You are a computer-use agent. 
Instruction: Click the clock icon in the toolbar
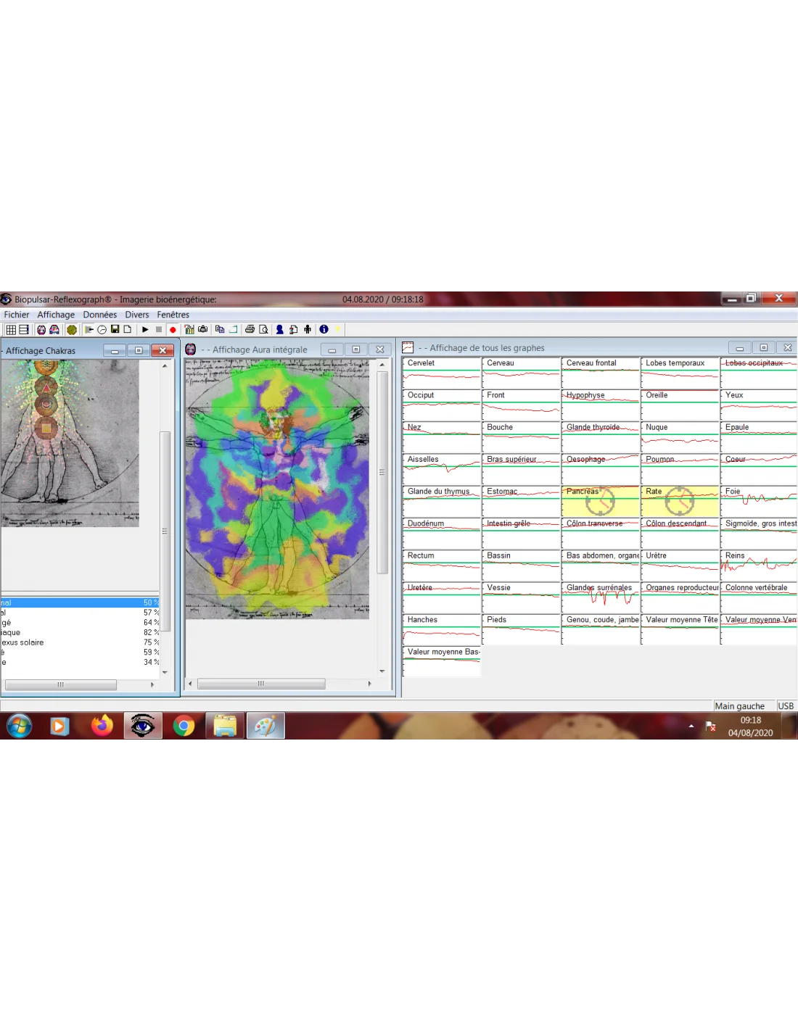tap(102, 330)
